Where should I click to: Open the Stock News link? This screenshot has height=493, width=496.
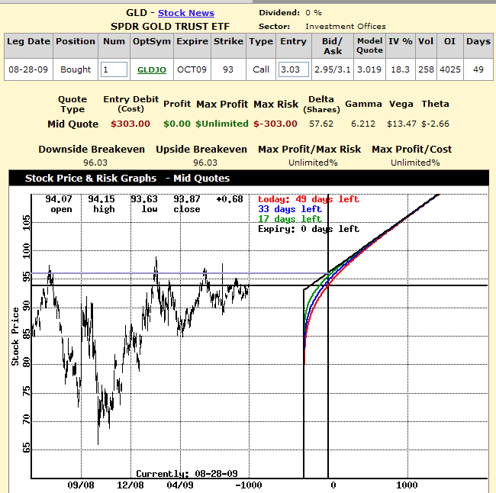(186, 13)
